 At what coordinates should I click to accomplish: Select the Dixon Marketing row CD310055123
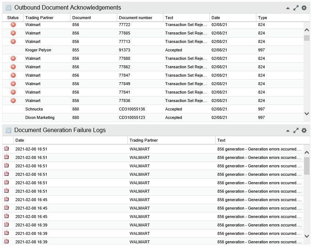tap(153, 117)
